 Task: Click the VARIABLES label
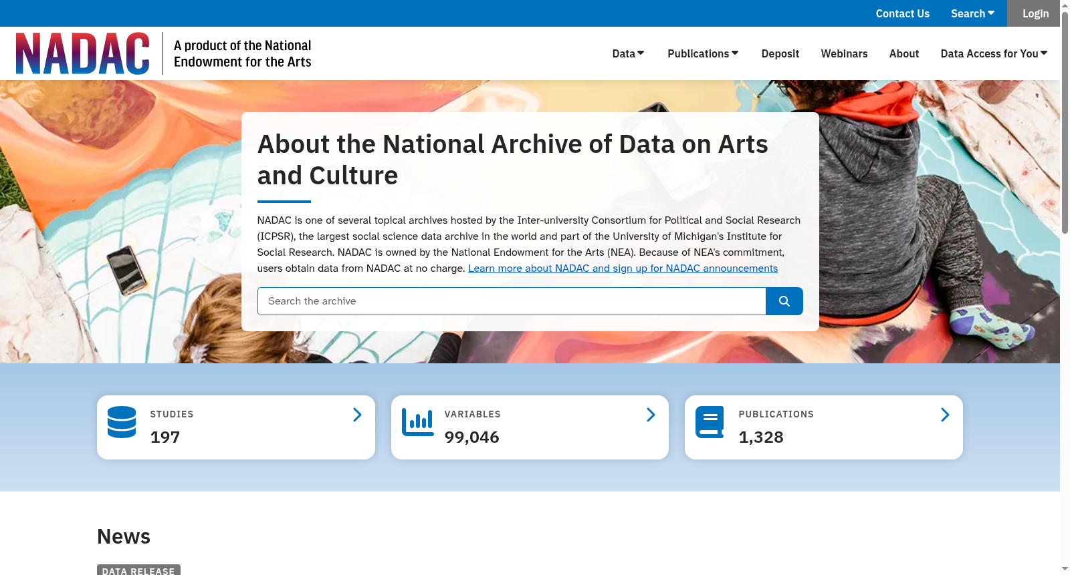pos(472,414)
